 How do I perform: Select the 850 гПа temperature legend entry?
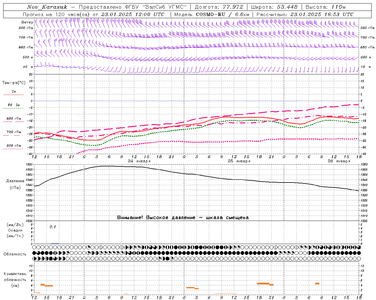coord(14,119)
